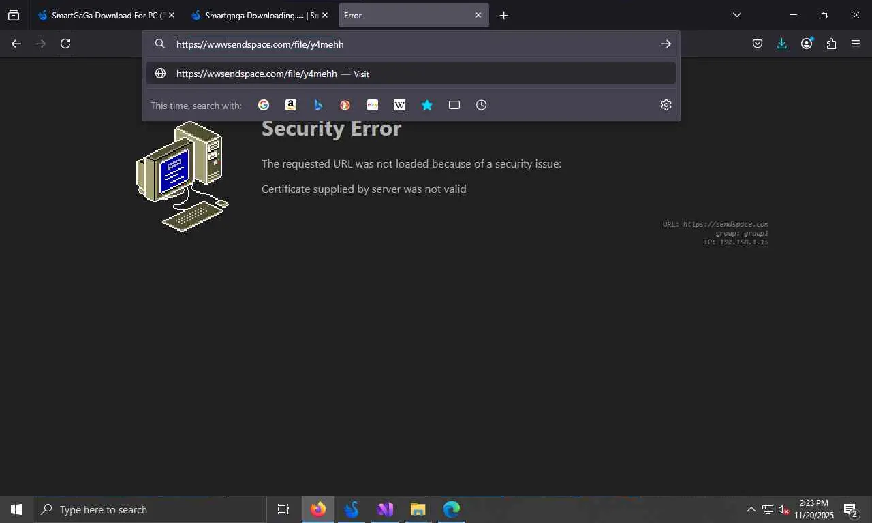Minimize the browser window

pyautogui.click(x=794, y=15)
